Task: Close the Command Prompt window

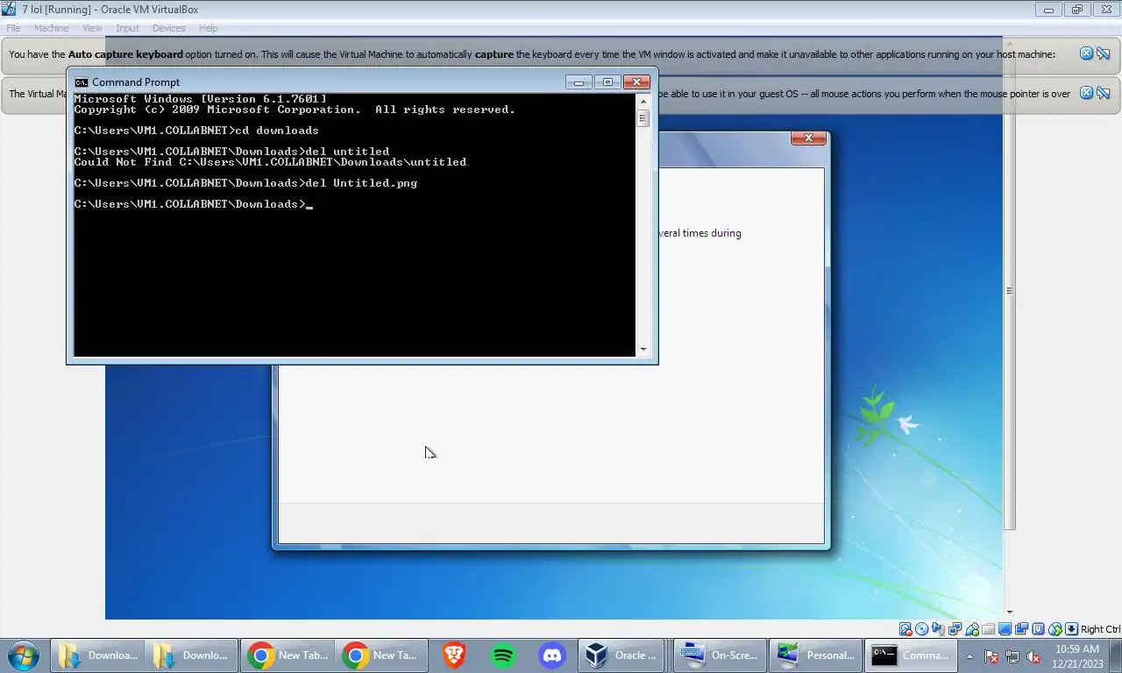Action: point(636,82)
